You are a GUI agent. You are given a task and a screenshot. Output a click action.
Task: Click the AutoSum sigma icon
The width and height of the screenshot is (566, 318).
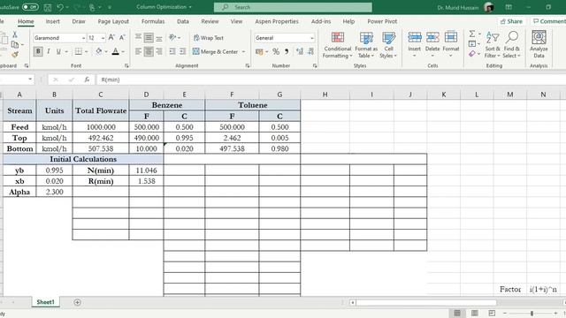(x=471, y=34)
